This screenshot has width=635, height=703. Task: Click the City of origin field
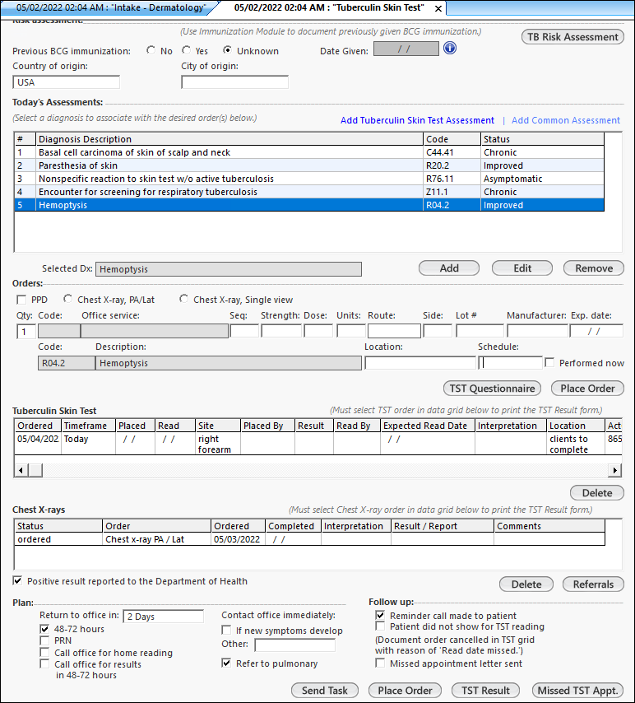pos(234,82)
